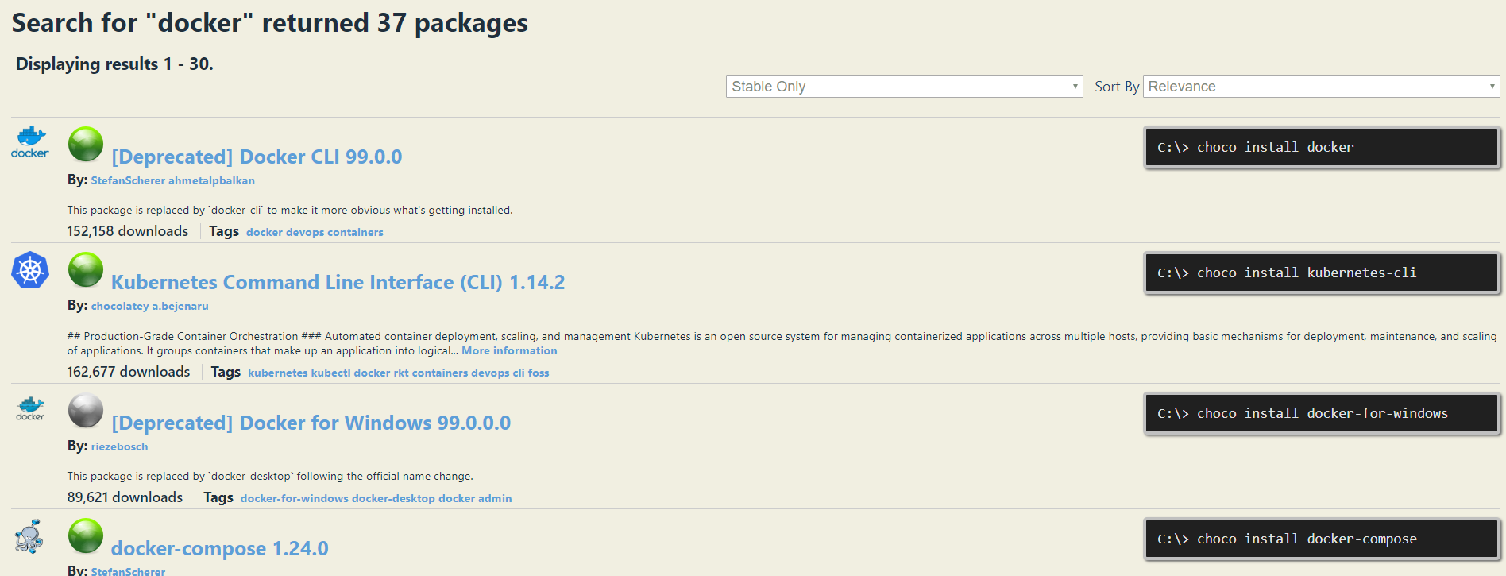The width and height of the screenshot is (1506, 576).
Task: Click '152,158 downloads' text
Action: (128, 231)
